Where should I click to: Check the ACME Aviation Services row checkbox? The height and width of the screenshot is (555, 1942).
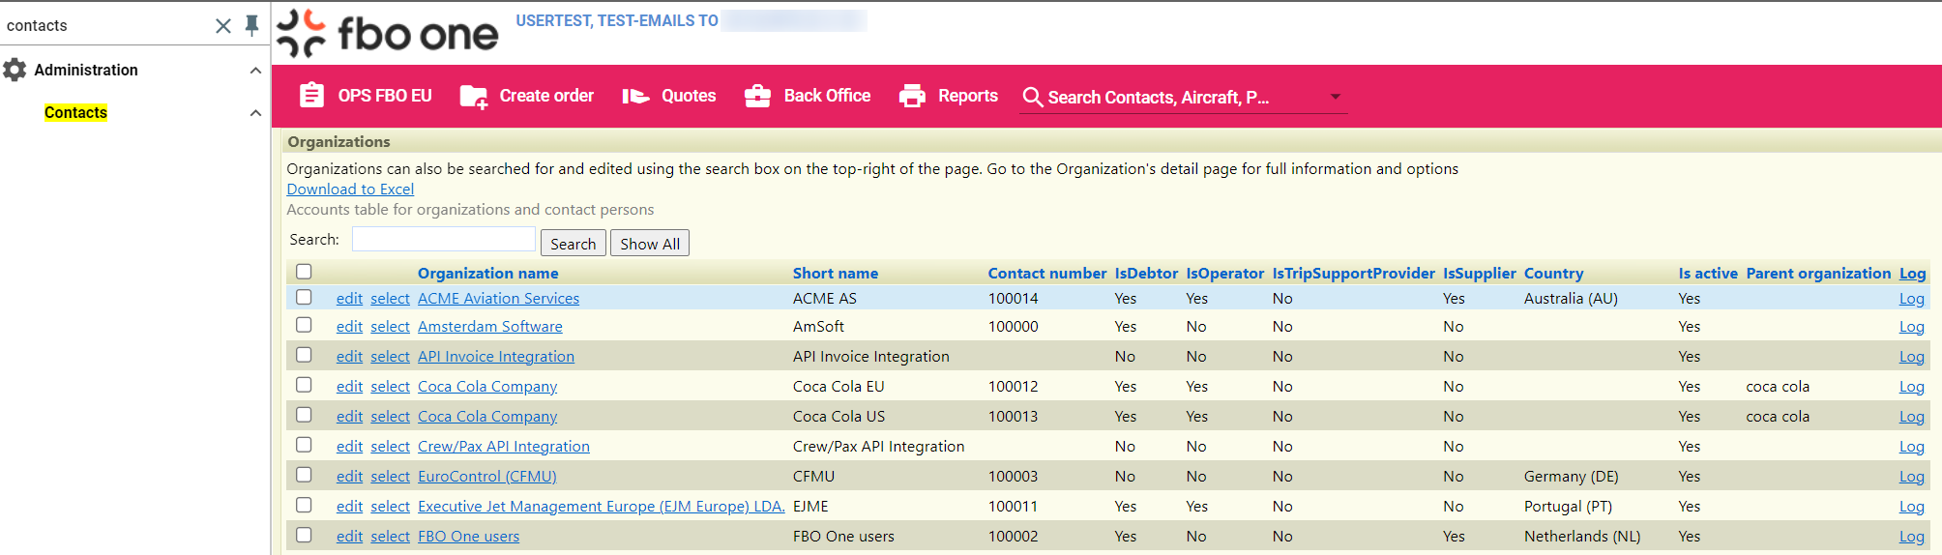pyautogui.click(x=304, y=297)
